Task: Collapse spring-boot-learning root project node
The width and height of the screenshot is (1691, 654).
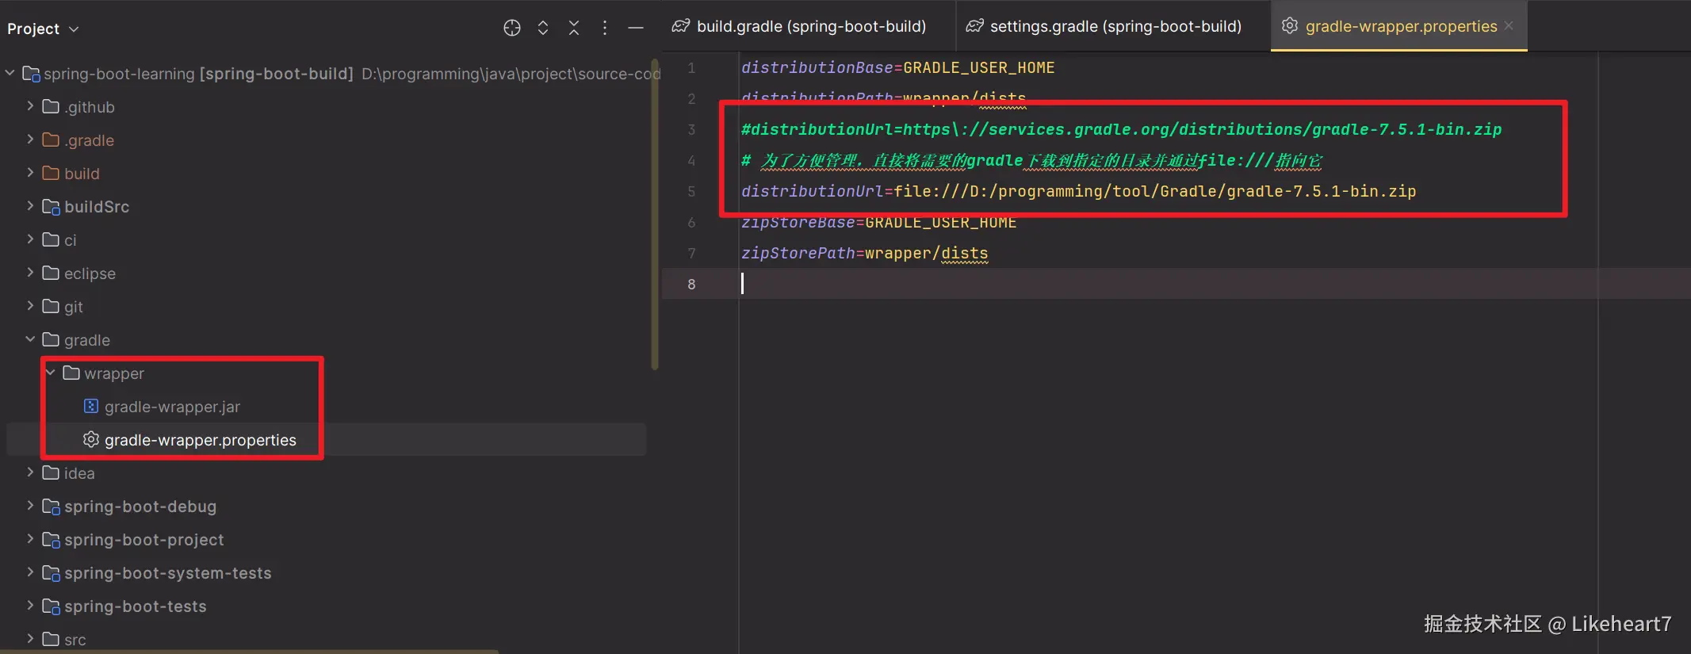Action: pyautogui.click(x=10, y=73)
